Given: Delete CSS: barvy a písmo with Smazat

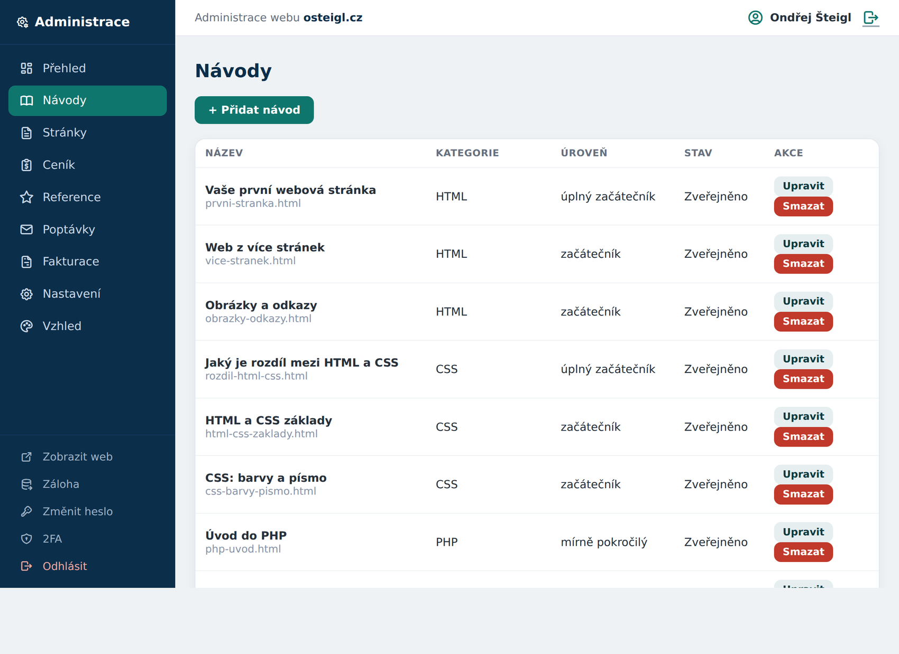Looking at the screenshot, I should point(803,494).
